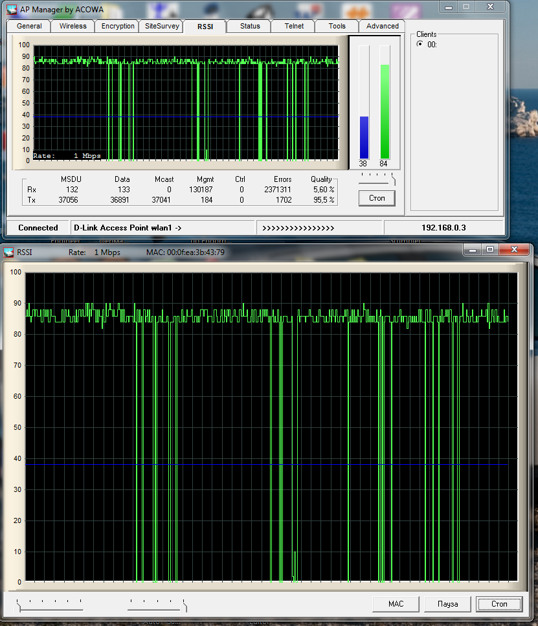
Task: Select the Advanced tab
Action: click(x=382, y=27)
